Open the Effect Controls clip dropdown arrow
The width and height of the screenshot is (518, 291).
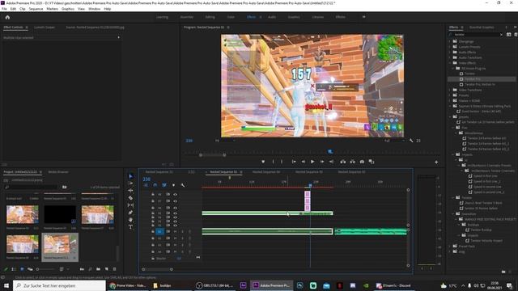118,38
